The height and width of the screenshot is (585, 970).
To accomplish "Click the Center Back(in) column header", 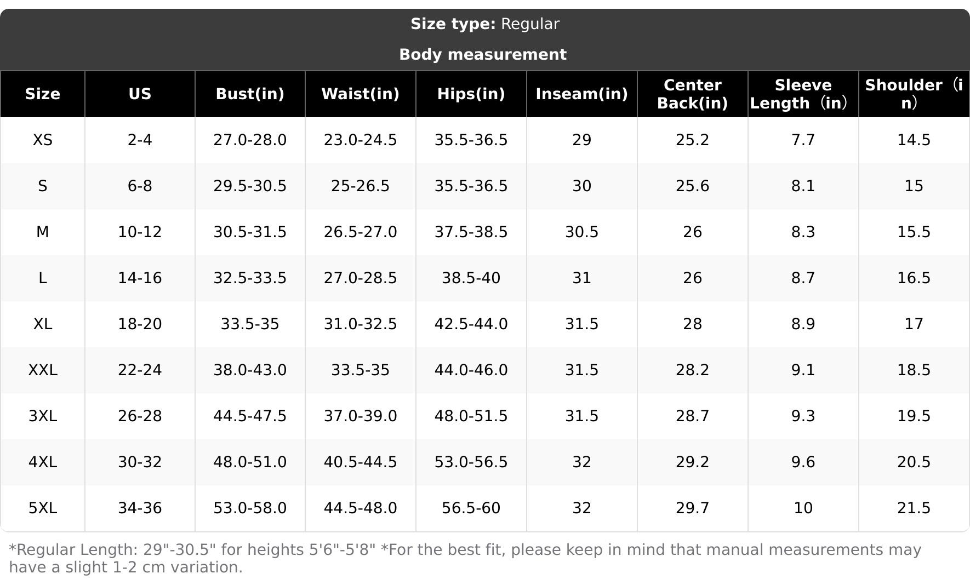I will [692, 94].
